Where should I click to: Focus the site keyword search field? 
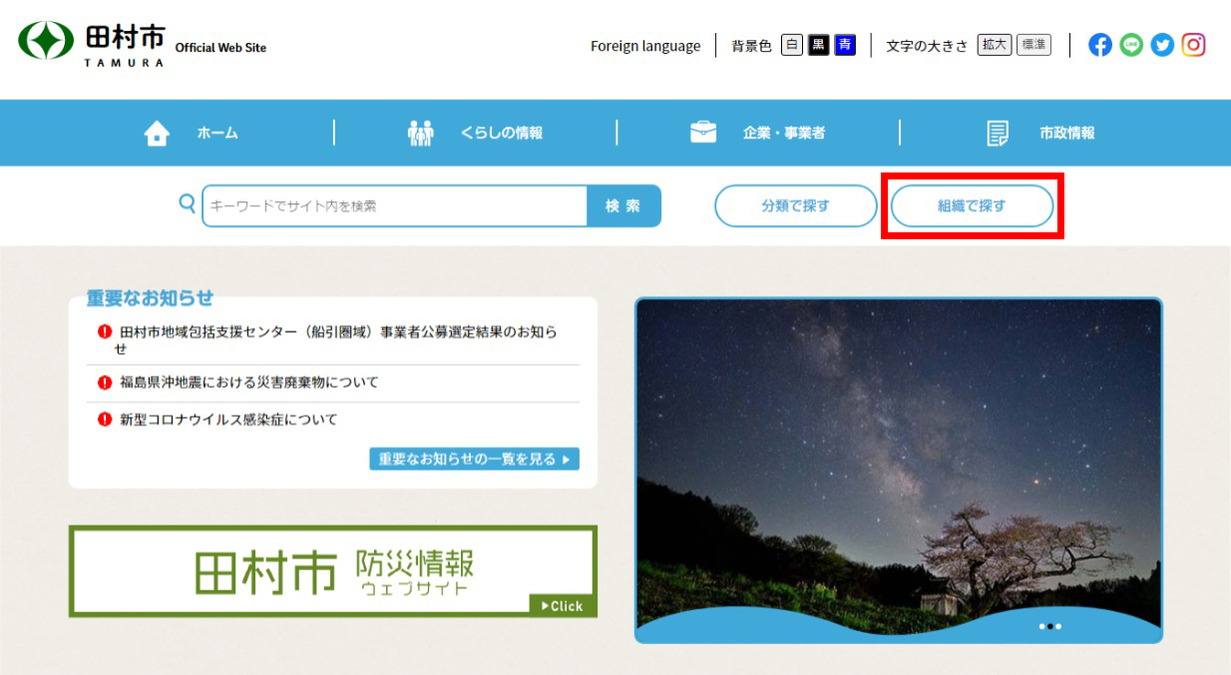point(395,205)
